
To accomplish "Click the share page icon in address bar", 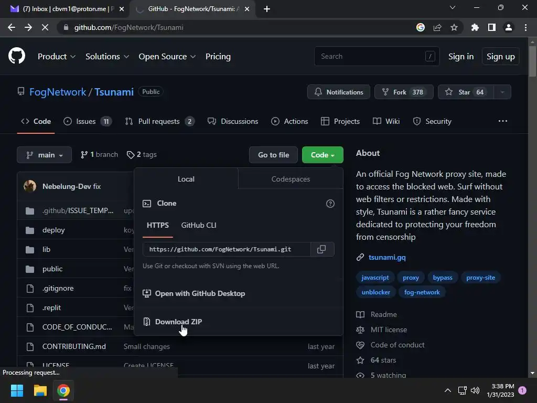I will point(437,27).
